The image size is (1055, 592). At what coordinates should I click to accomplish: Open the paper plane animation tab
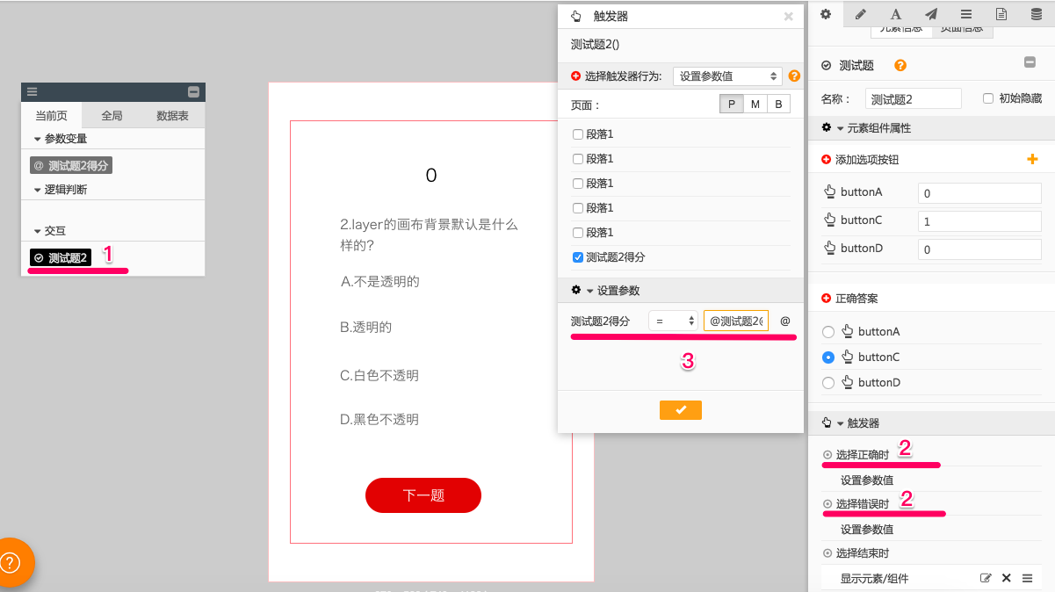click(930, 14)
